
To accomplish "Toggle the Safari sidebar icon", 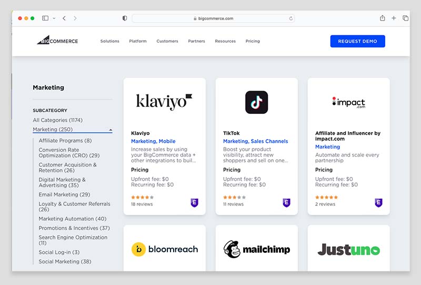I will [45, 18].
